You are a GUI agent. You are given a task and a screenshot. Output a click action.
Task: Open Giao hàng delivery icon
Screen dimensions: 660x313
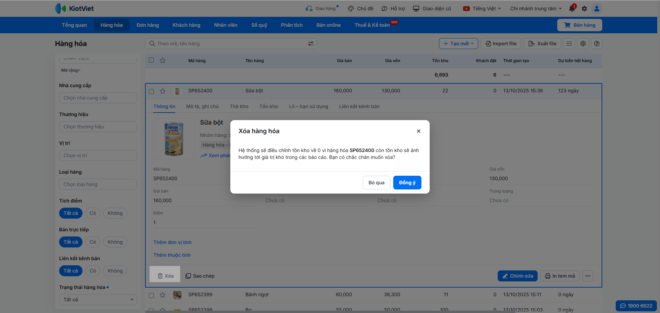click(x=309, y=9)
